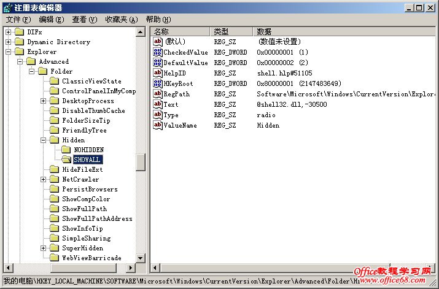Collapse the Hidden key
This screenshot has width=439, height=289.
click(44, 140)
